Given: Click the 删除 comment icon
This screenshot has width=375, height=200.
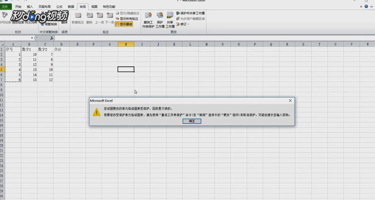Looking at the screenshot, I should [x=89, y=18].
